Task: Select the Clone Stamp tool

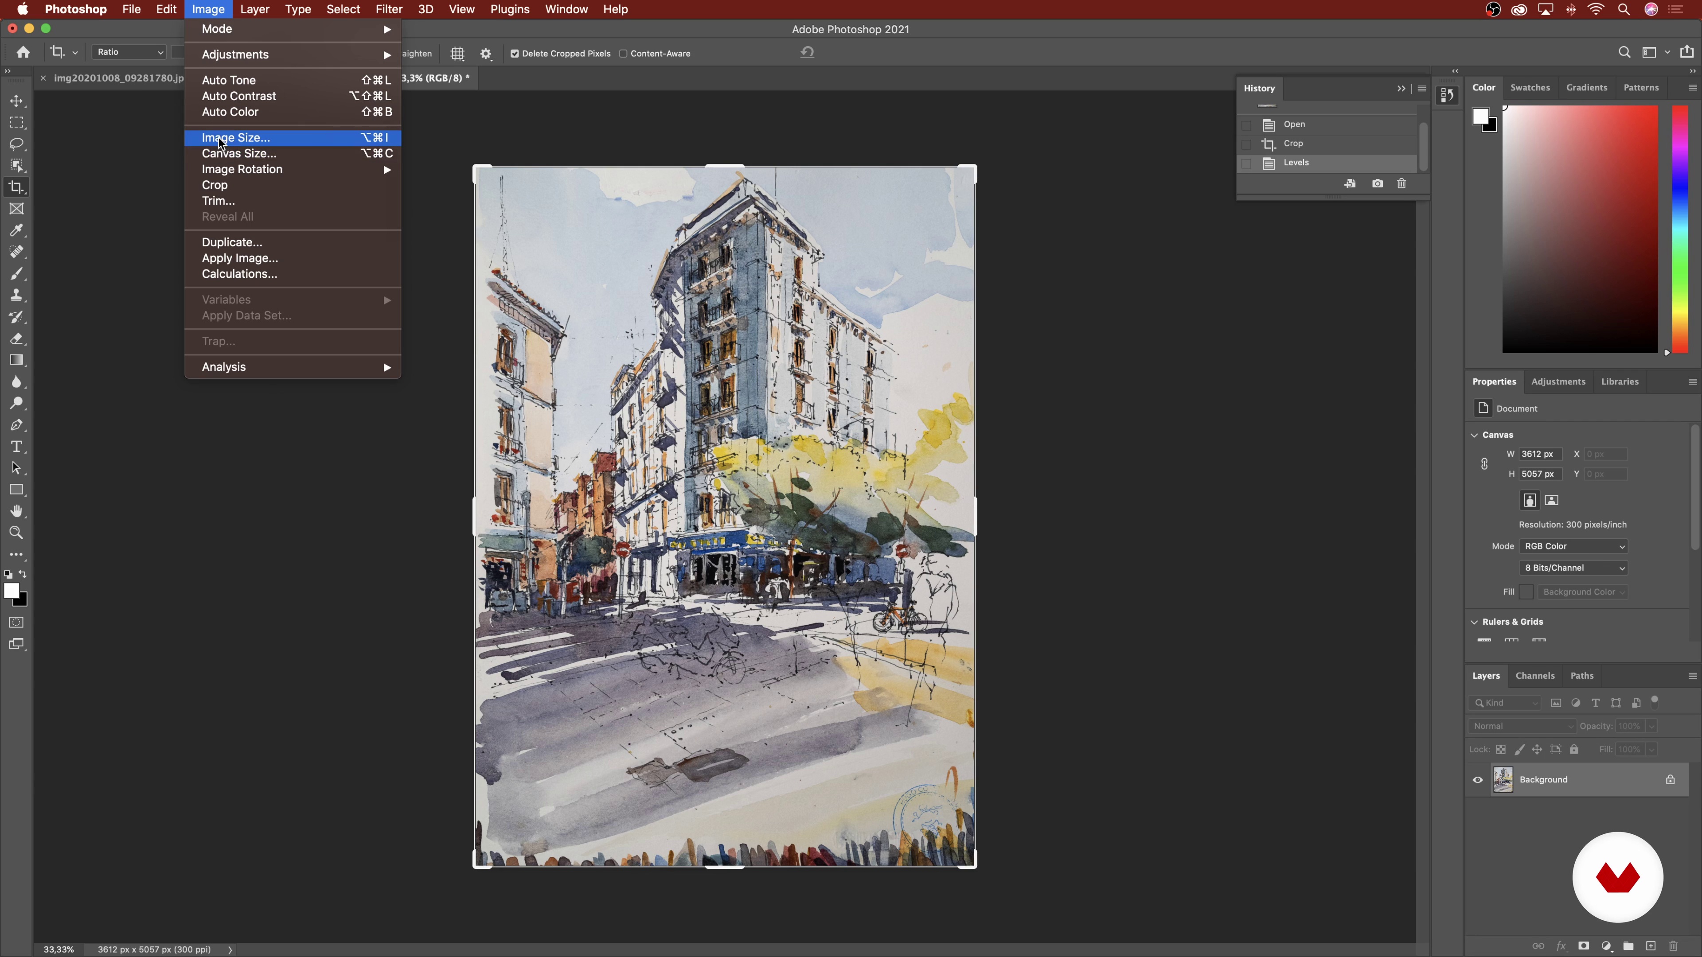Action: point(16,295)
